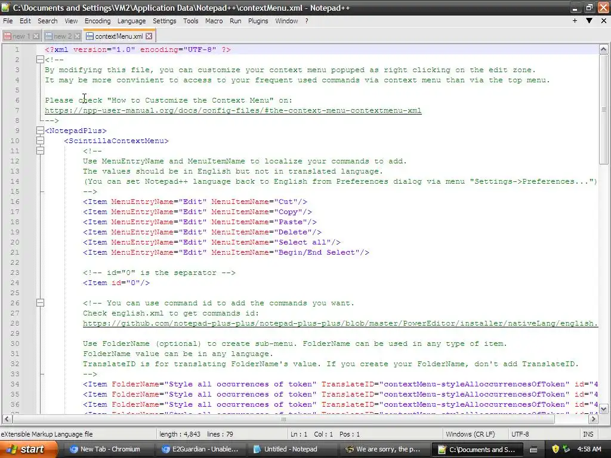Close the contextMenu.xml tab
Screen dimensions: 611x458
(149, 36)
